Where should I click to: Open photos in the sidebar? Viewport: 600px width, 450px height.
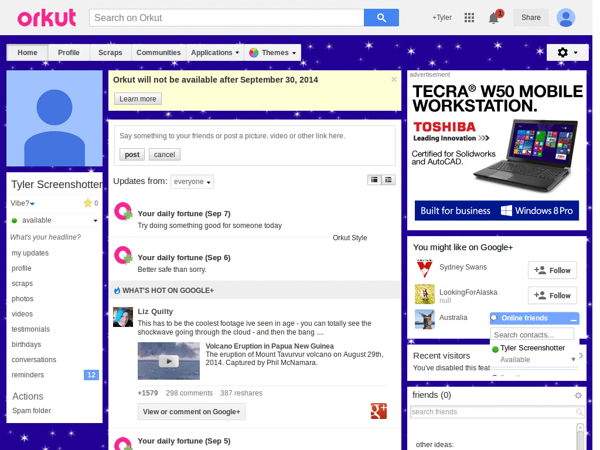coord(23,299)
